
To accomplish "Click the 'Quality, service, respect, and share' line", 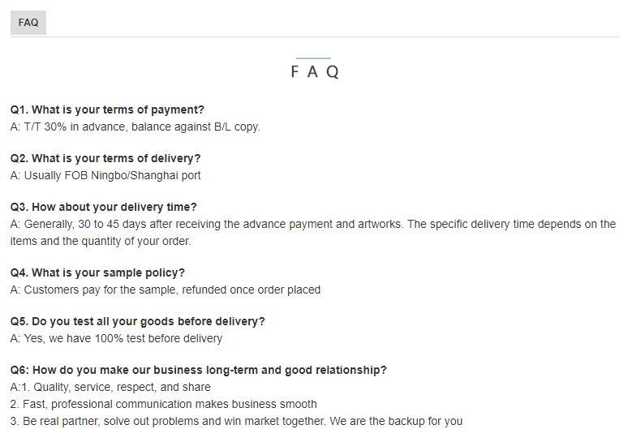I will point(110,387).
